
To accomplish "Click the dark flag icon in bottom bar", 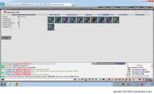I will coord(140,79).
